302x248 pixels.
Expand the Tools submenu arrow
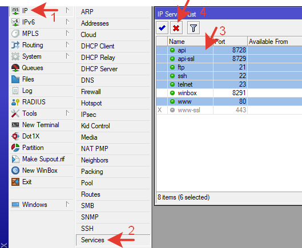[x=67, y=113]
